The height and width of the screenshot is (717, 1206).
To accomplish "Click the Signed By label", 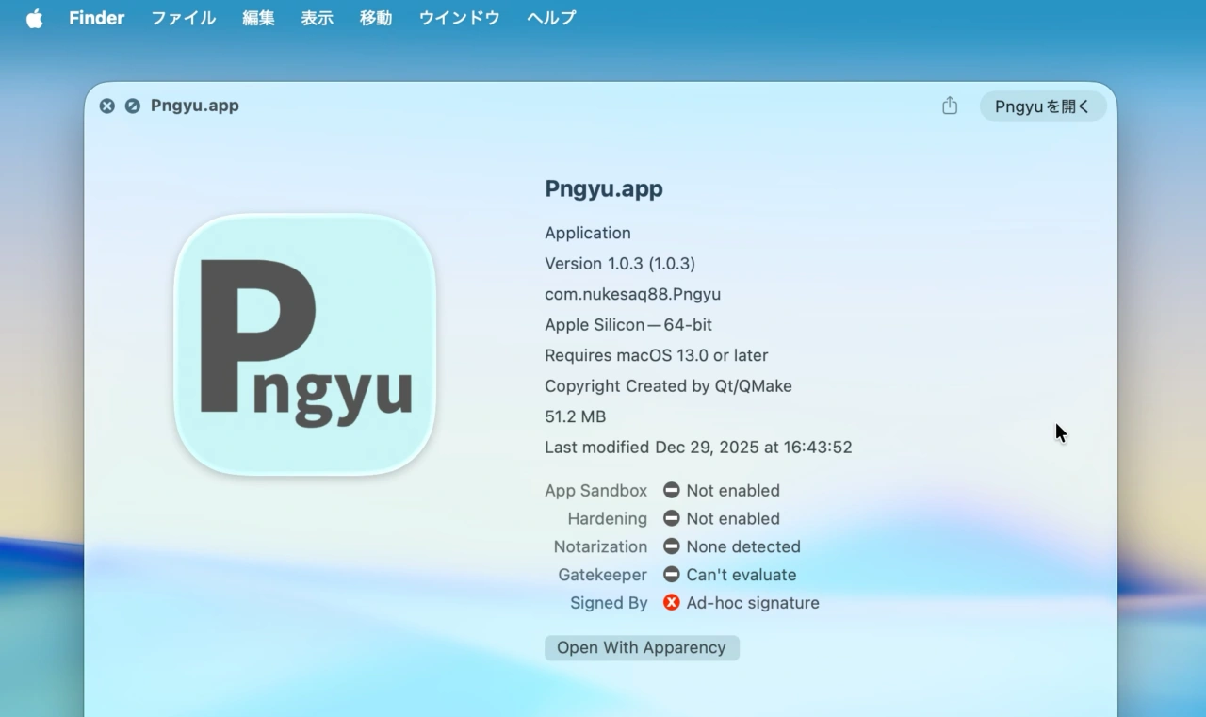I will (x=608, y=603).
